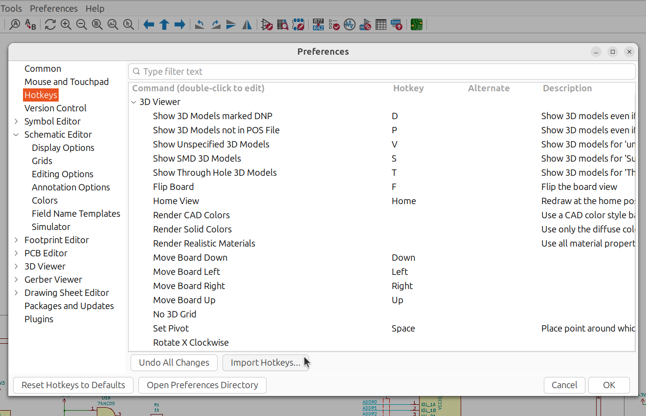Screen dimensions: 646x416
Task: Collapse the Schematic Editor tree section
Action: (x=16, y=135)
